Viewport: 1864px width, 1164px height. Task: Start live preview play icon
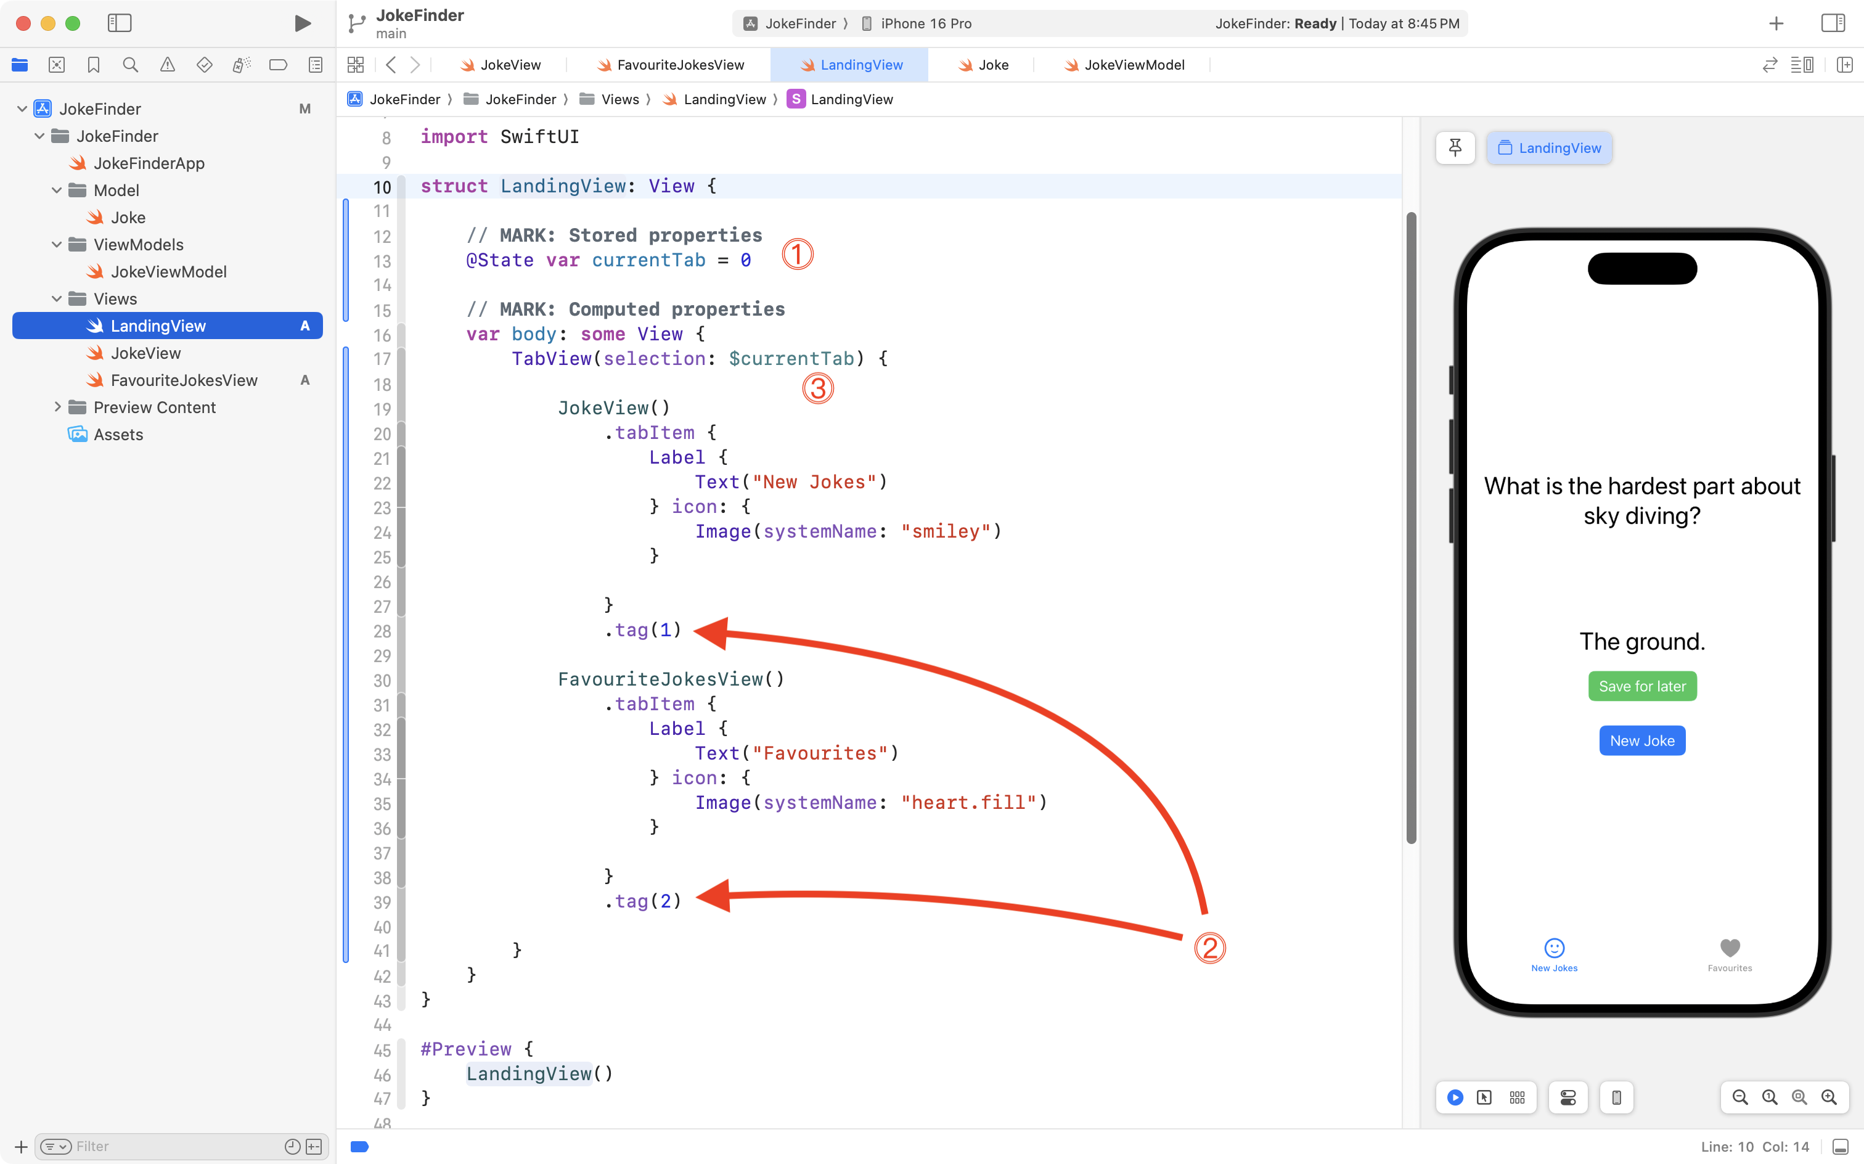click(1455, 1097)
